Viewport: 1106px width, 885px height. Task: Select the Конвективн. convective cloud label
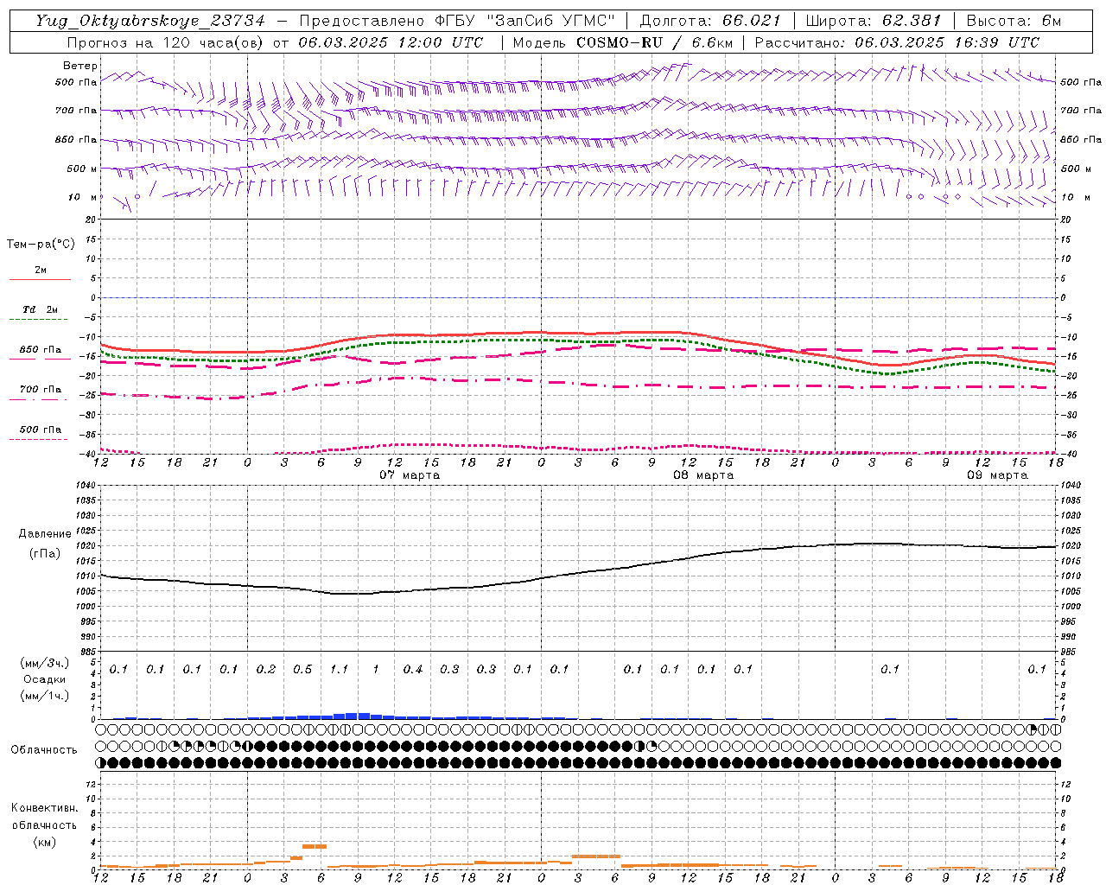tap(44, 808)
